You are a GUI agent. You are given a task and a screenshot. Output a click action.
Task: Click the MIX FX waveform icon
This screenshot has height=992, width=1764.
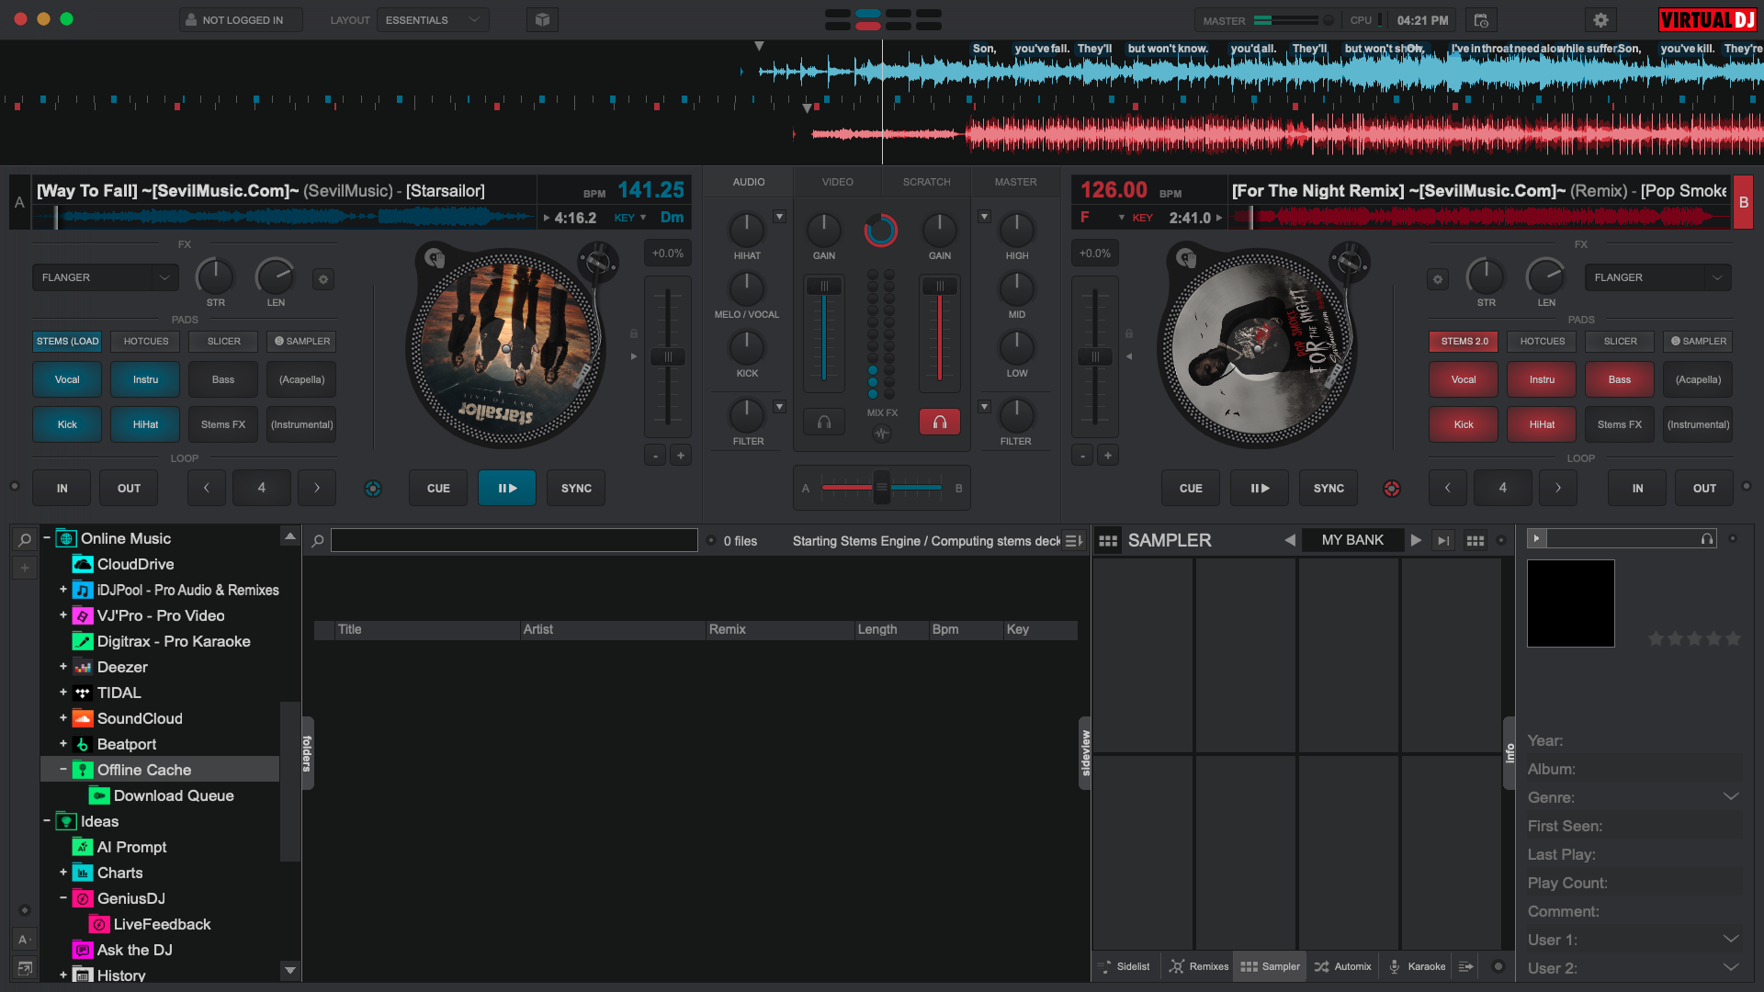[x=882, y=434]
